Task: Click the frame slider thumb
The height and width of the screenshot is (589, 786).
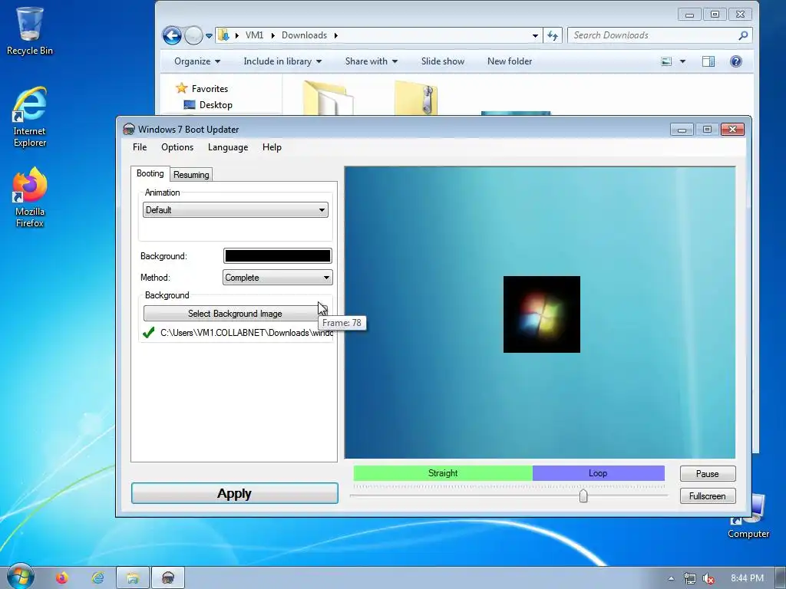Action: (583, 496)
